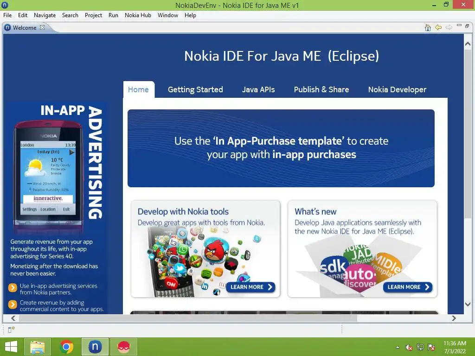Open File Explorer from taskbar
475x356 pixels.
point(38,347)
